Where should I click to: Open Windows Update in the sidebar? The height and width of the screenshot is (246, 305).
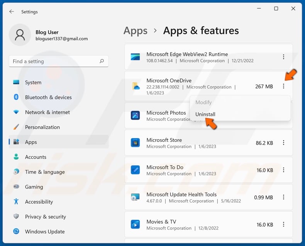coord(59,231)
